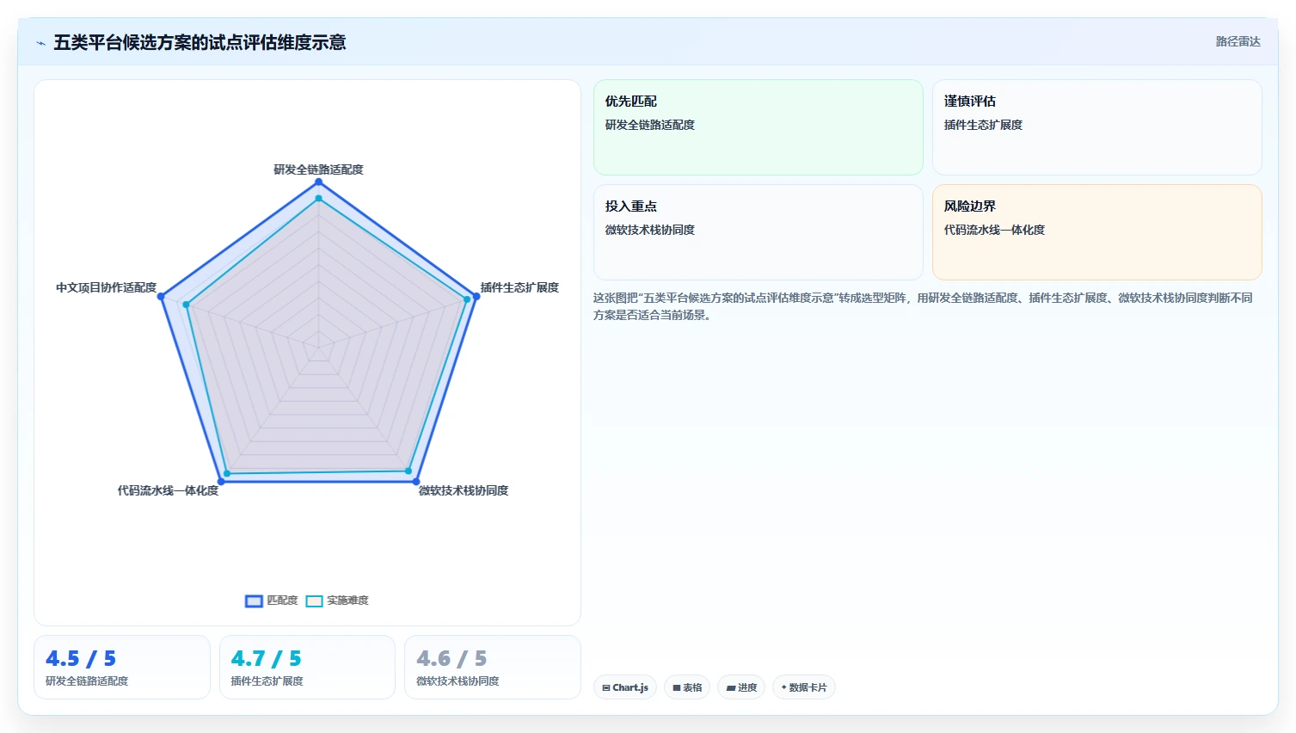Click radar axis label 微软技术栈协同度
The width and height of the screenshot is (1296, 733).
464,490
